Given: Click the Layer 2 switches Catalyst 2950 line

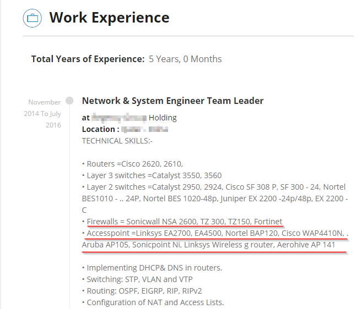Looking at the screenshot, I should pos(214,187).
